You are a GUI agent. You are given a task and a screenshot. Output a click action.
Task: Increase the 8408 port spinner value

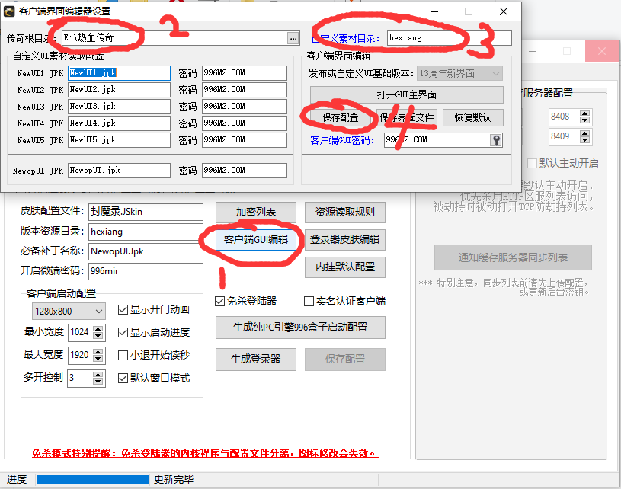[584, 113]
